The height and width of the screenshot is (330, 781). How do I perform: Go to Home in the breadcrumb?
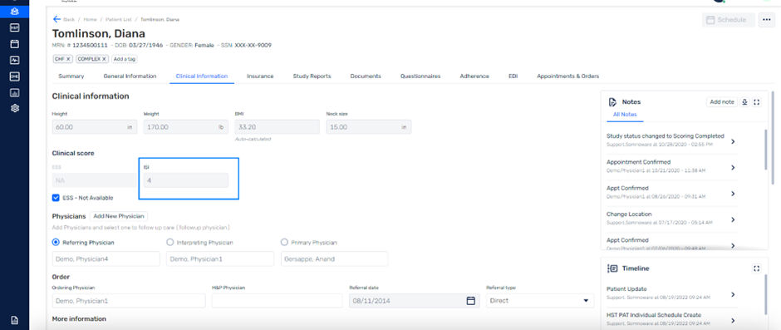(x=91, y=19)
